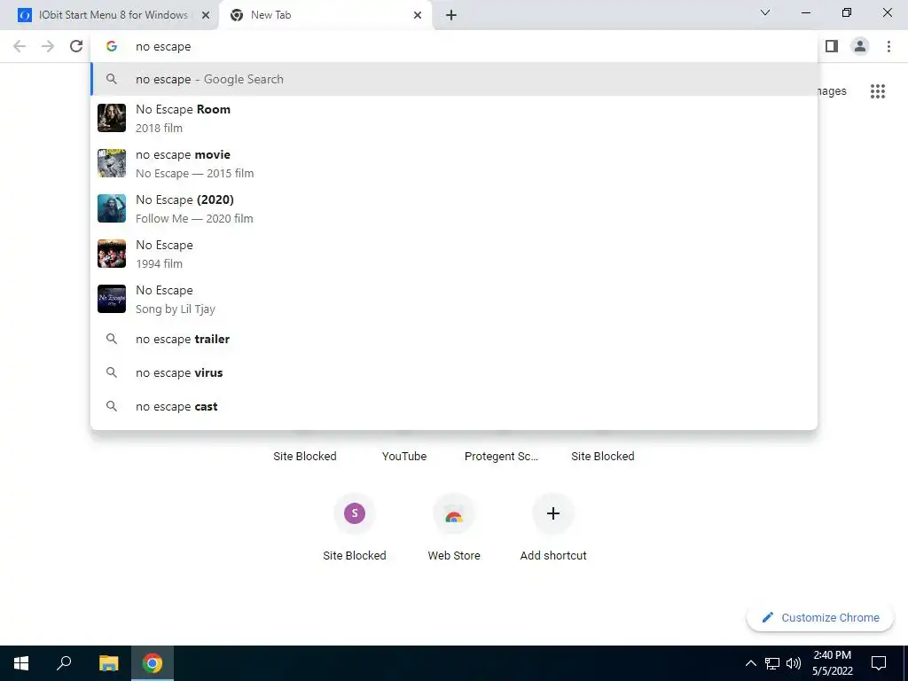Select No Escape Room 2018 film suggestion
Viewport: 908px width, 681px height.
click(x=454, y=118)
